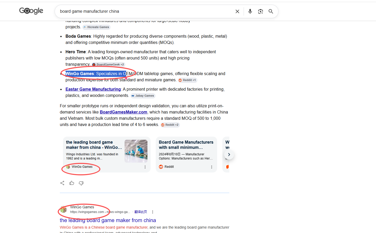Click the Google logo
Screen dimensions: 376x233
[x=31, y=11]
